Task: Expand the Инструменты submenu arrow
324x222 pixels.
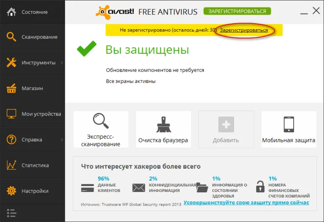Action: pyautogui.click(x=62, y=63)
